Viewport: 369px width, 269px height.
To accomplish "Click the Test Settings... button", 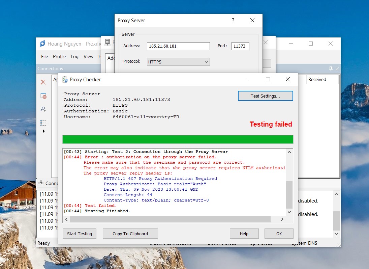I will click(265, 96).
